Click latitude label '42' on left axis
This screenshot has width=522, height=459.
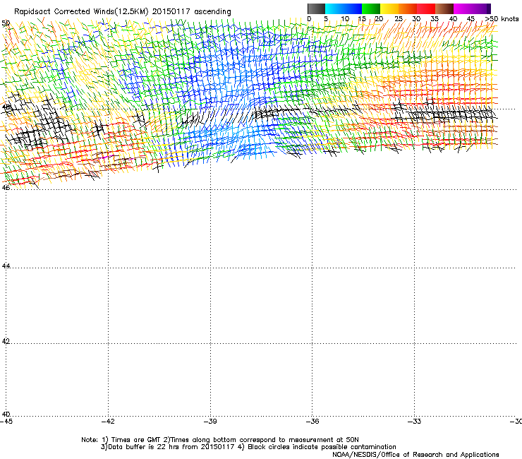tap(6, 341)
